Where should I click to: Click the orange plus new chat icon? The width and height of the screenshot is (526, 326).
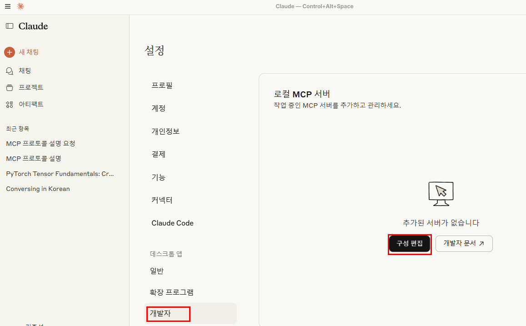point(10,52)
